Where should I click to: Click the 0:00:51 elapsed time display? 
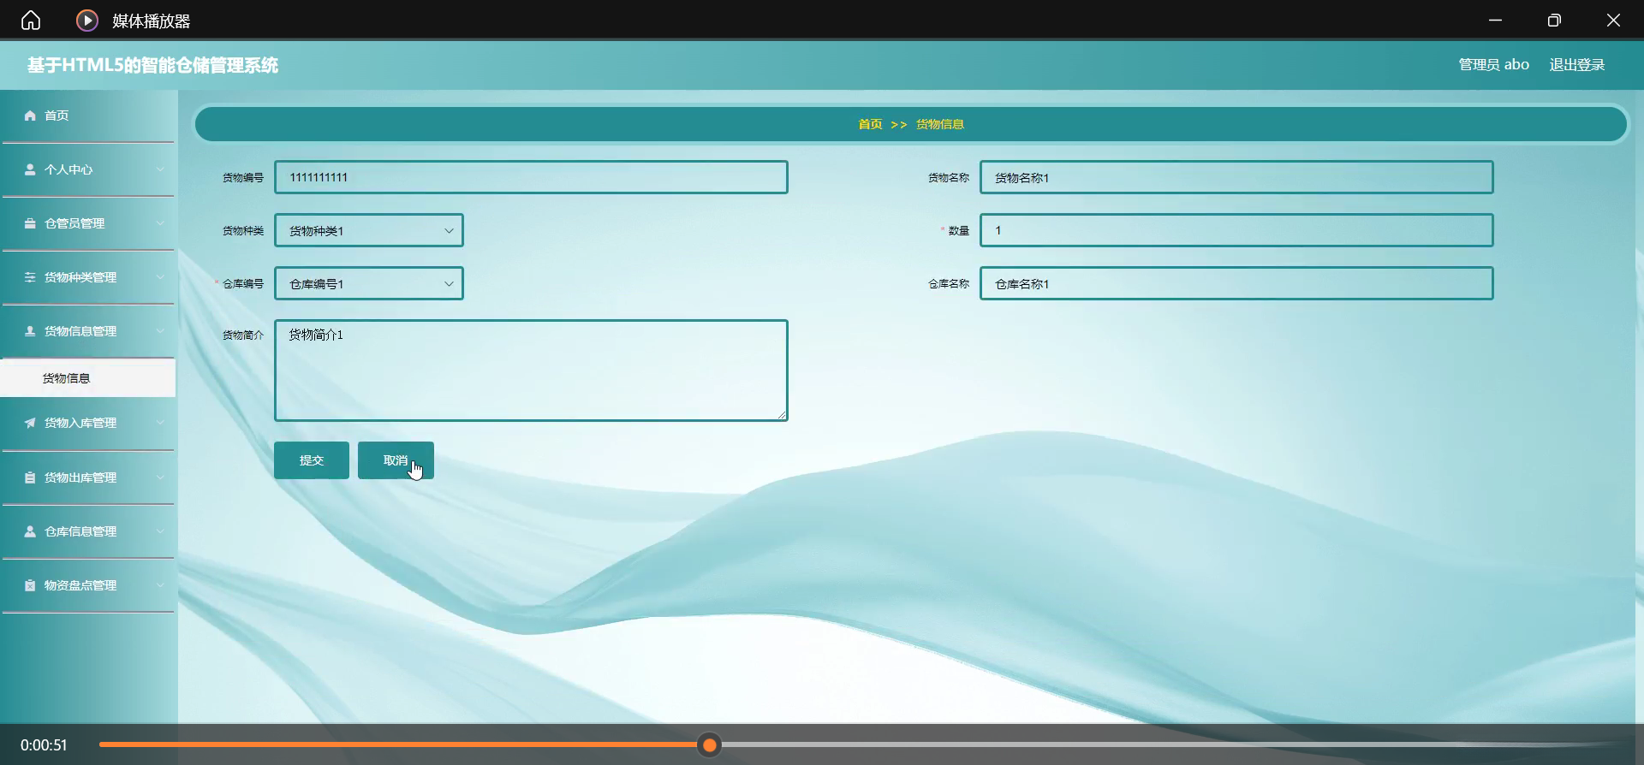coord(44,745)
